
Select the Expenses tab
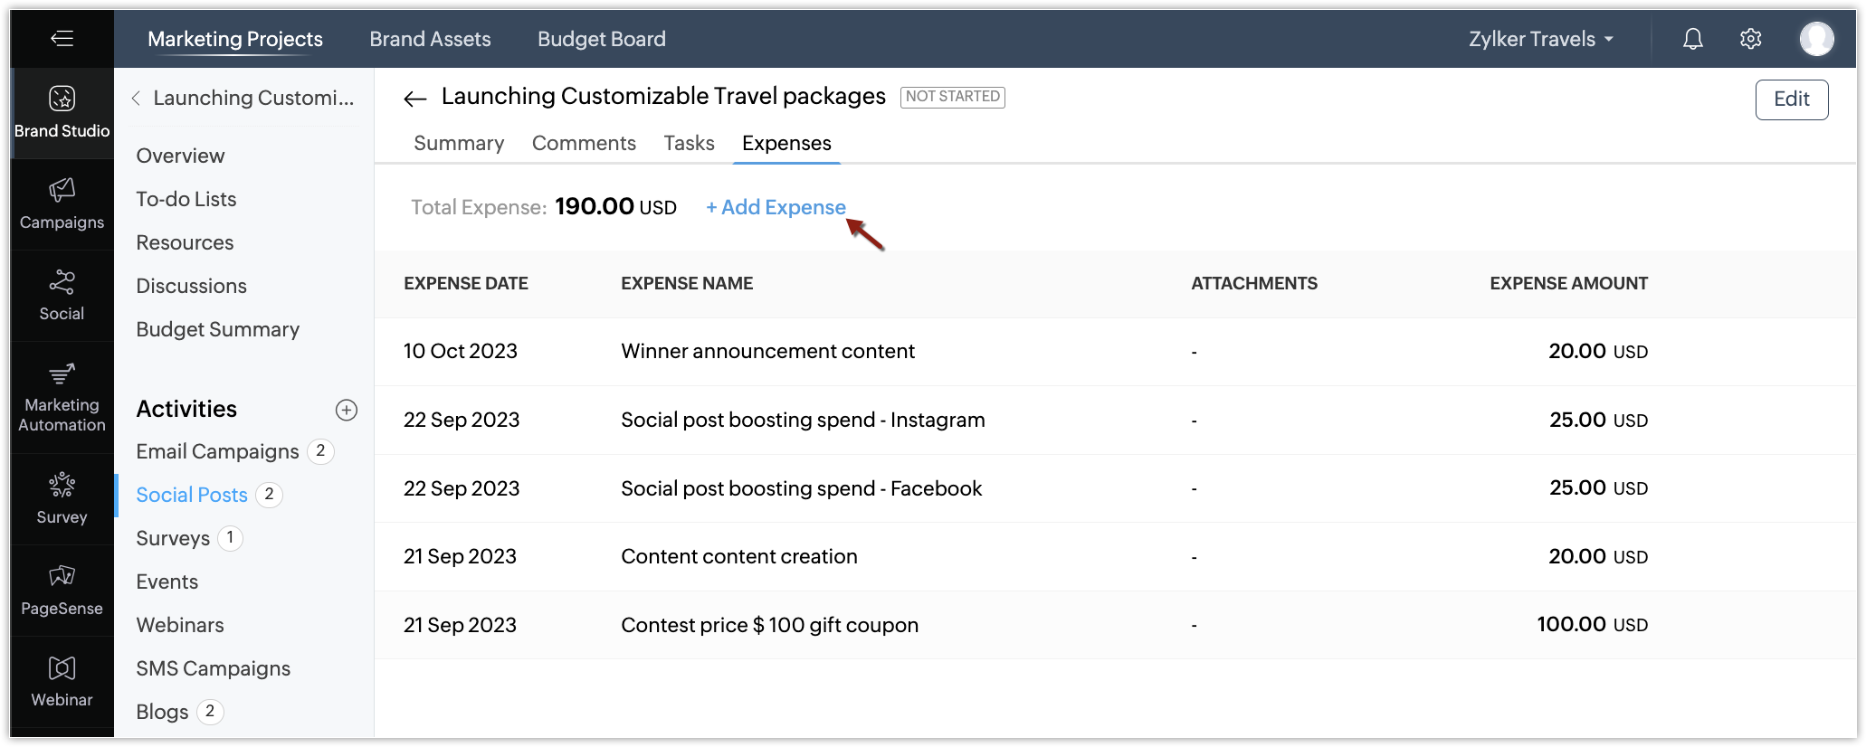[786, 143]
